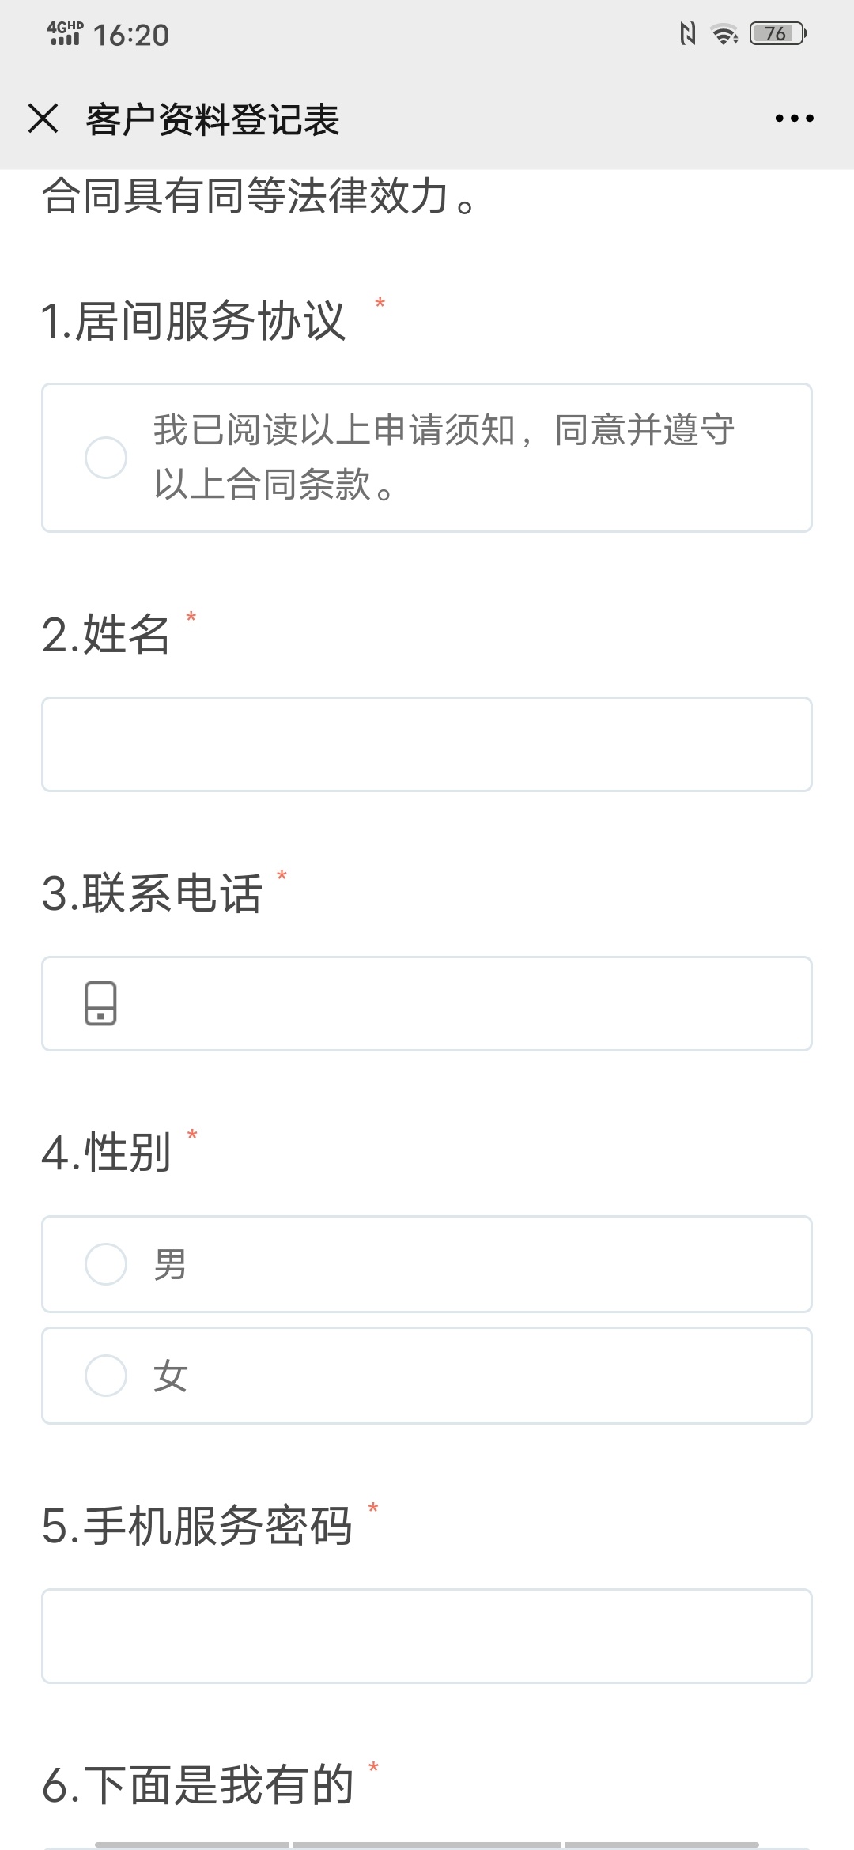Select 女 as gender

tap(427, 1376)
